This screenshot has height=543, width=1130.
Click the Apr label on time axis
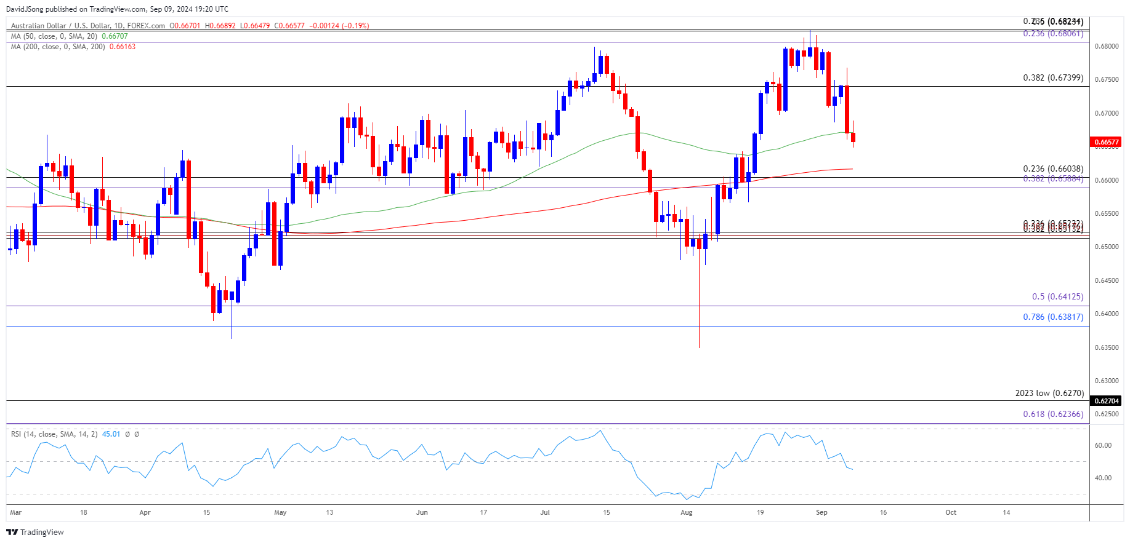pos(145,513)
